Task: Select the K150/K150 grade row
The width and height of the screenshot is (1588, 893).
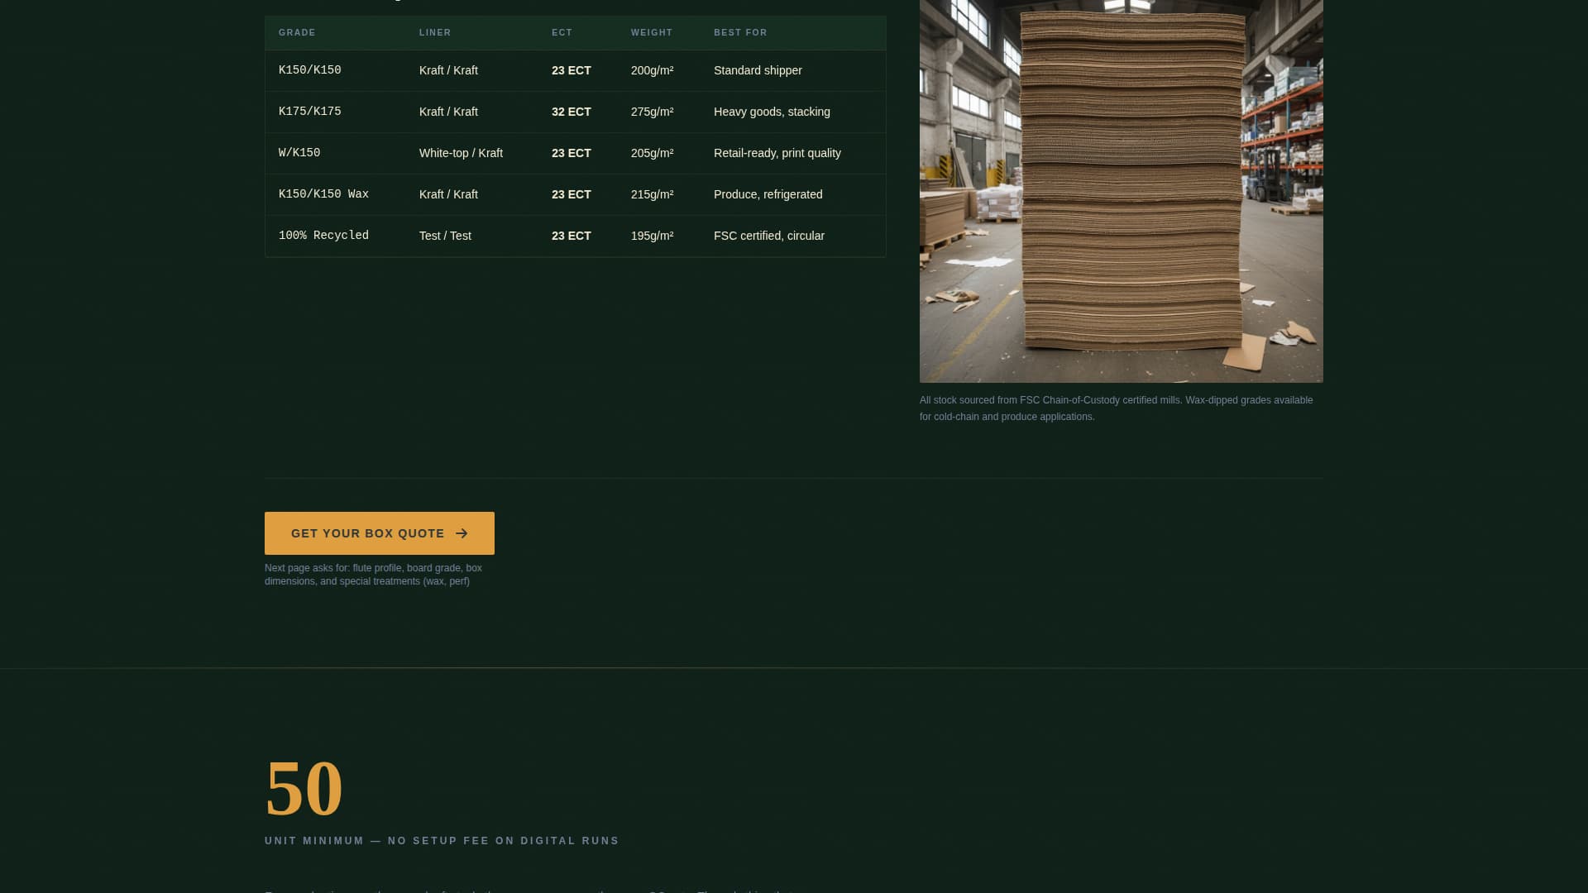Action: tap(575, 70)
